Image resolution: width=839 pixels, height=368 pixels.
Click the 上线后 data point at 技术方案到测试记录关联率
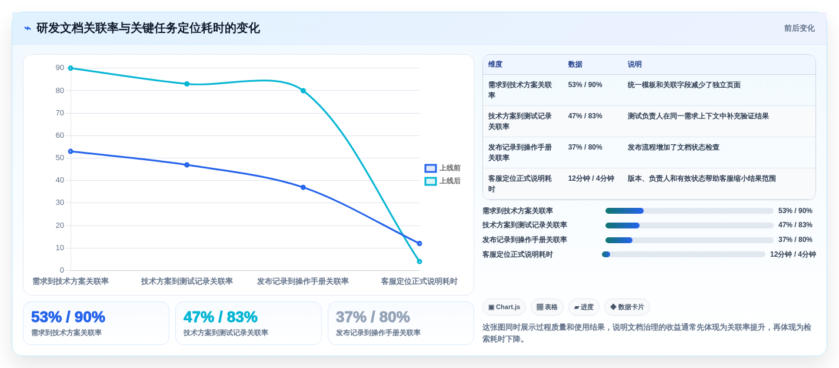(x=187, y=84)
